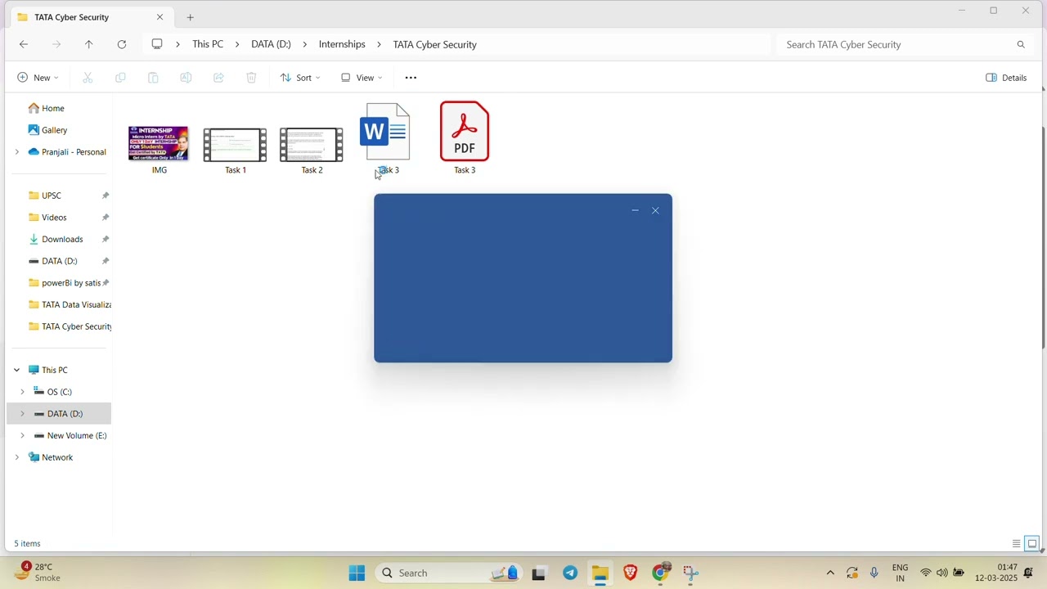Image resolution: width=1047 pixels, height=589 pixels.
Task: Select the TATA Cyber Security tab
Action: point(90,17)
